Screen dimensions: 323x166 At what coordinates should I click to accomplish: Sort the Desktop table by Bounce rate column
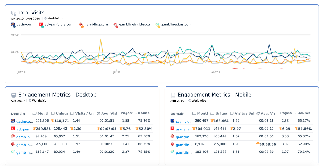(x=144, y=113)
